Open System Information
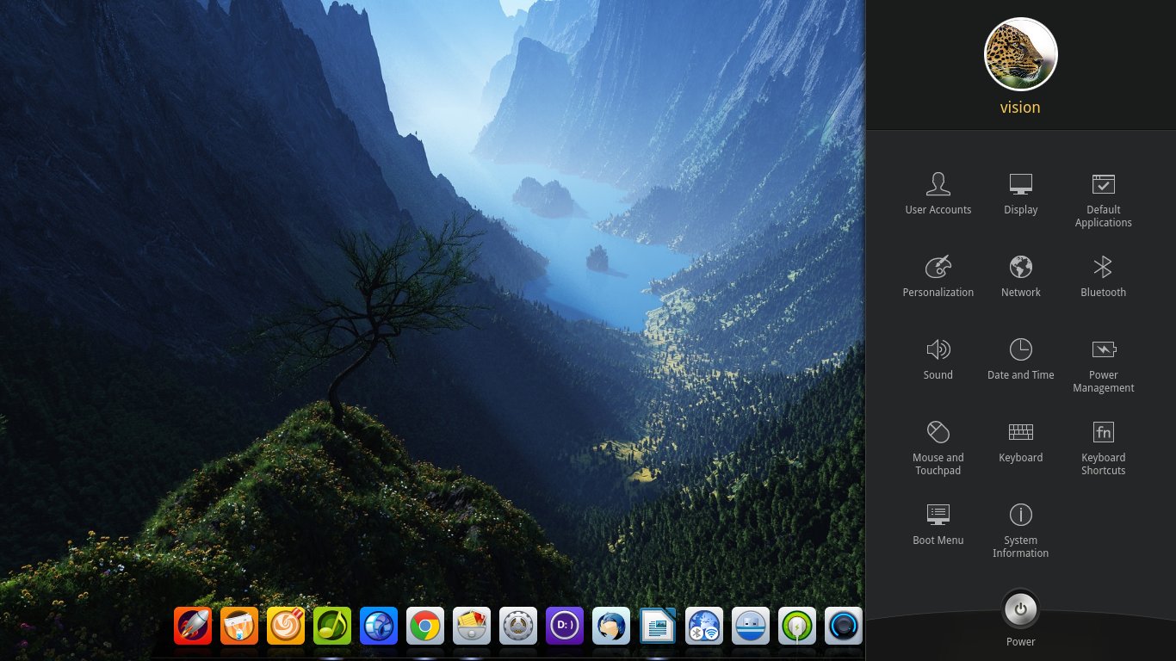This screenshot has height=661, width=1176. tap(1020, 528)
